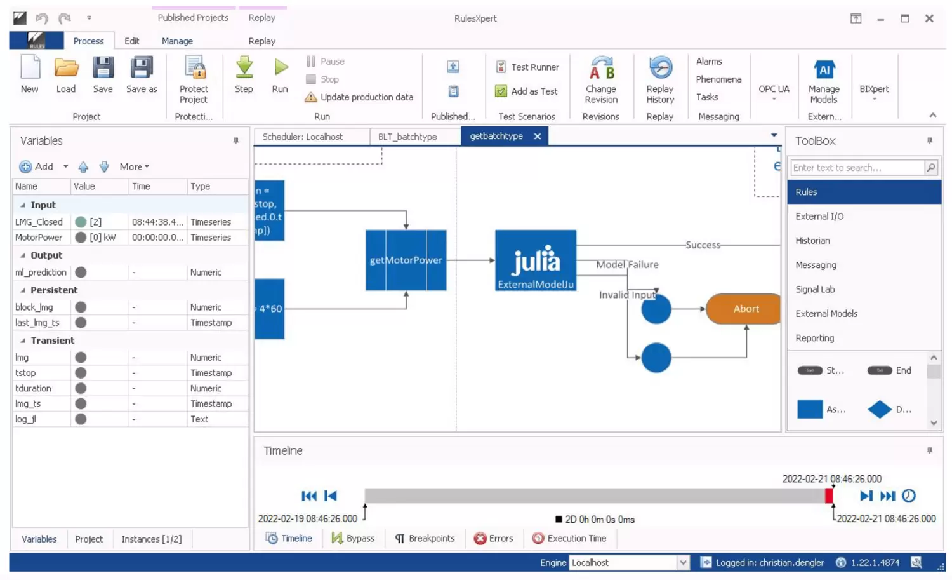Run the process
The width and height of the screenshot is (952, 580).
(x=280, y=75)
